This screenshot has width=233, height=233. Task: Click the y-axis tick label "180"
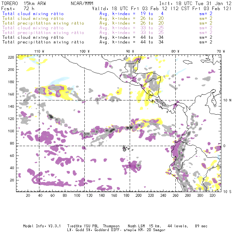[x=11, y=82]
